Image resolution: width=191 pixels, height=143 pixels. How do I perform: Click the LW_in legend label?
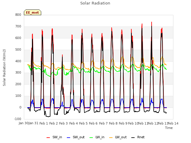point(100,137)
